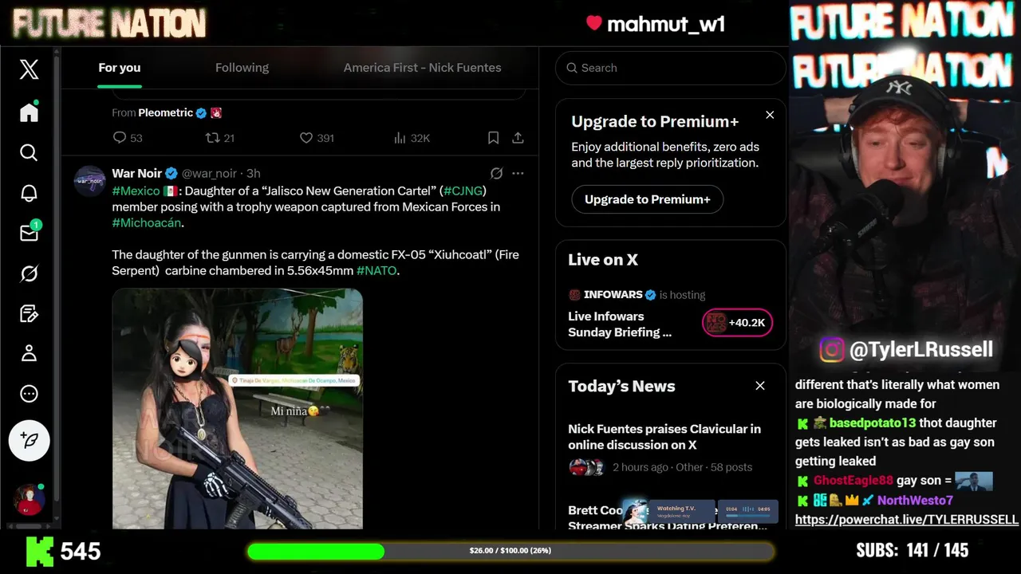The image size is (1021, 574).
Task: Open the account avatar at sidebar bottom
Action: (29, 500)
